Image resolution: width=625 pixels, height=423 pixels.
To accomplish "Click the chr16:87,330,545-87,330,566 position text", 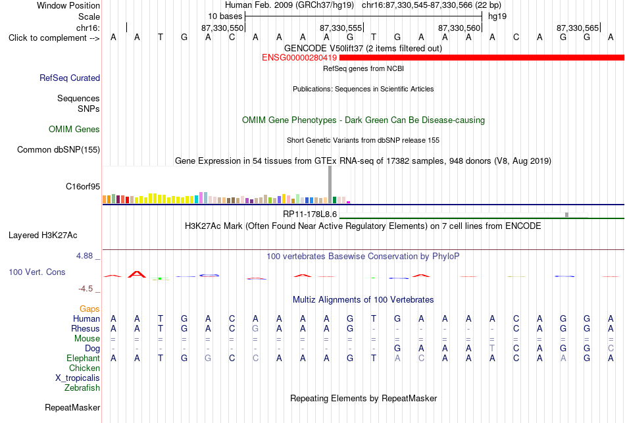I will (432, 5).
